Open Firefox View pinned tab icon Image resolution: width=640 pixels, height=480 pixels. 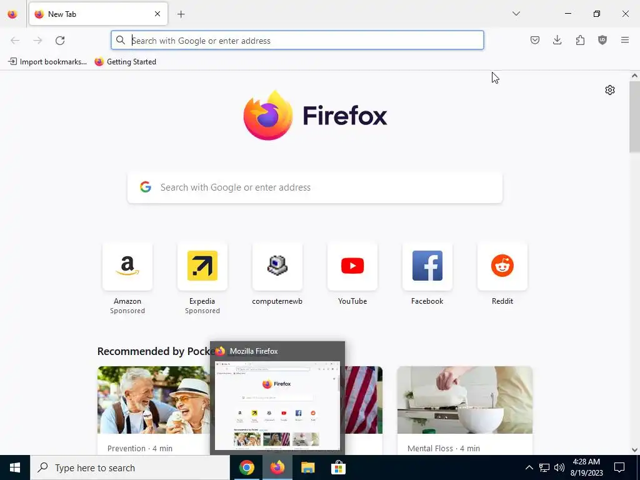[12, 14]
